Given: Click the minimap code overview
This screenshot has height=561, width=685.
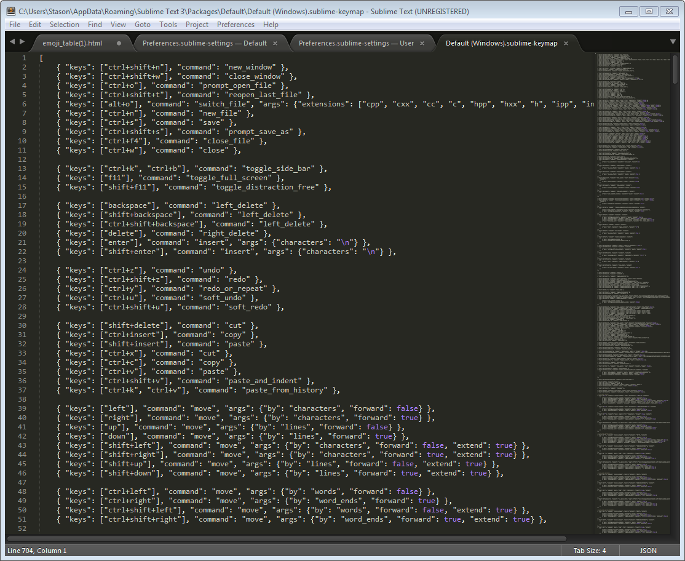Looking at the screenshot, I should (633, 293).
